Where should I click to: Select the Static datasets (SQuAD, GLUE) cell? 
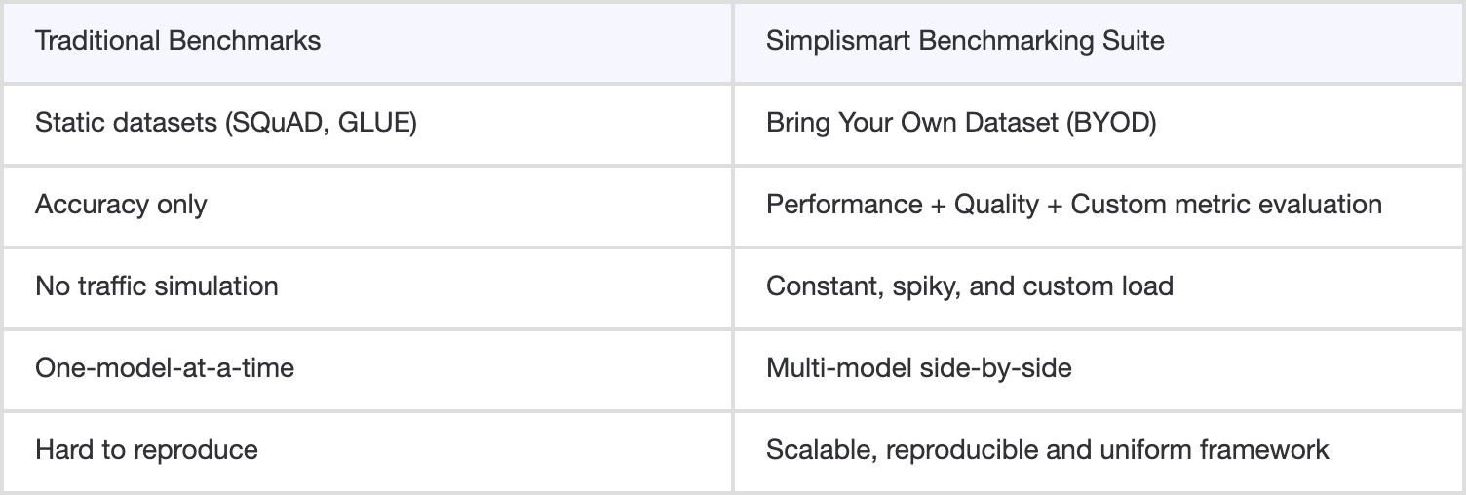coord(226,124)
